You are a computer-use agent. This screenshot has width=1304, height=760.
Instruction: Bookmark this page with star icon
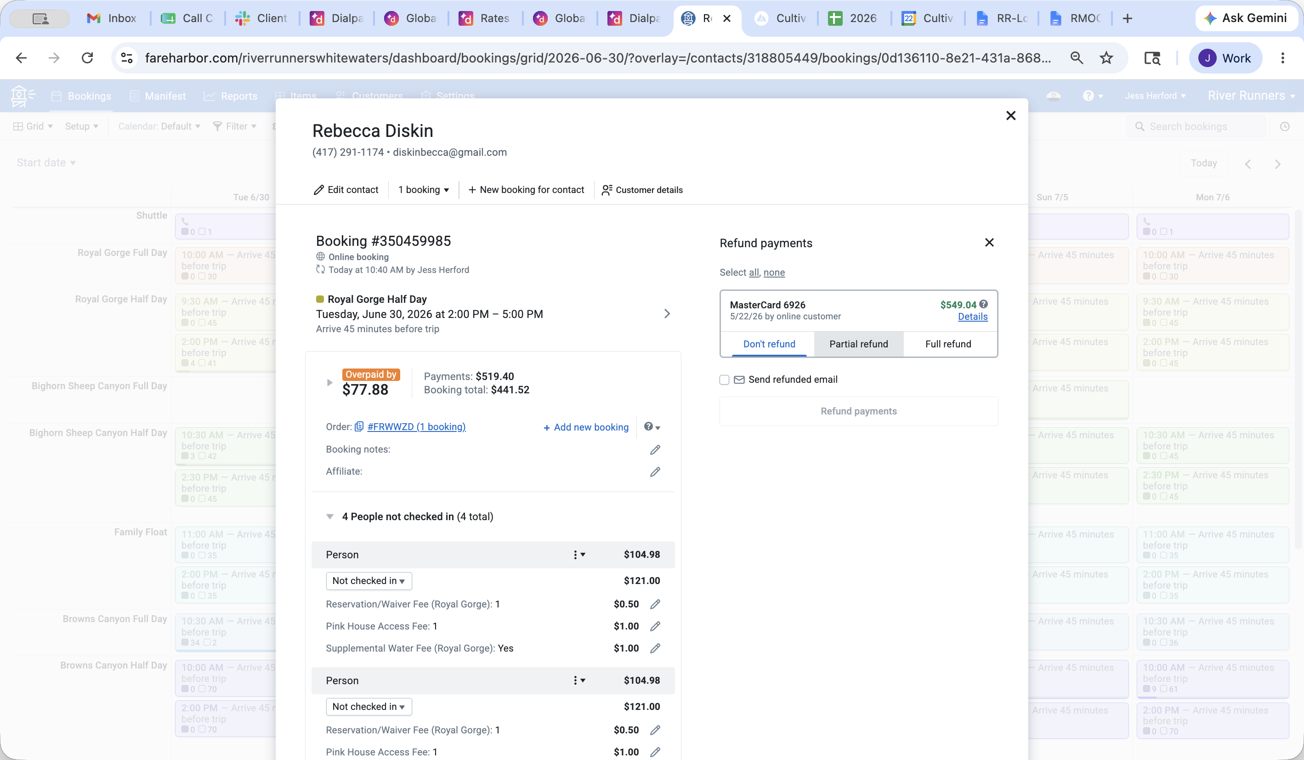pos(1106,58)
